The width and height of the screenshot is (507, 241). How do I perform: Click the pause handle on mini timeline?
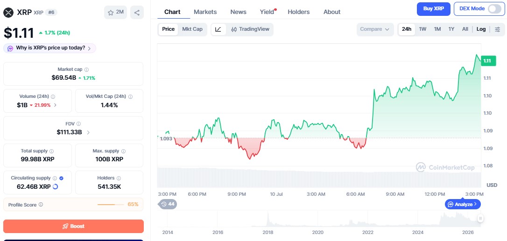tap(481, 218)
